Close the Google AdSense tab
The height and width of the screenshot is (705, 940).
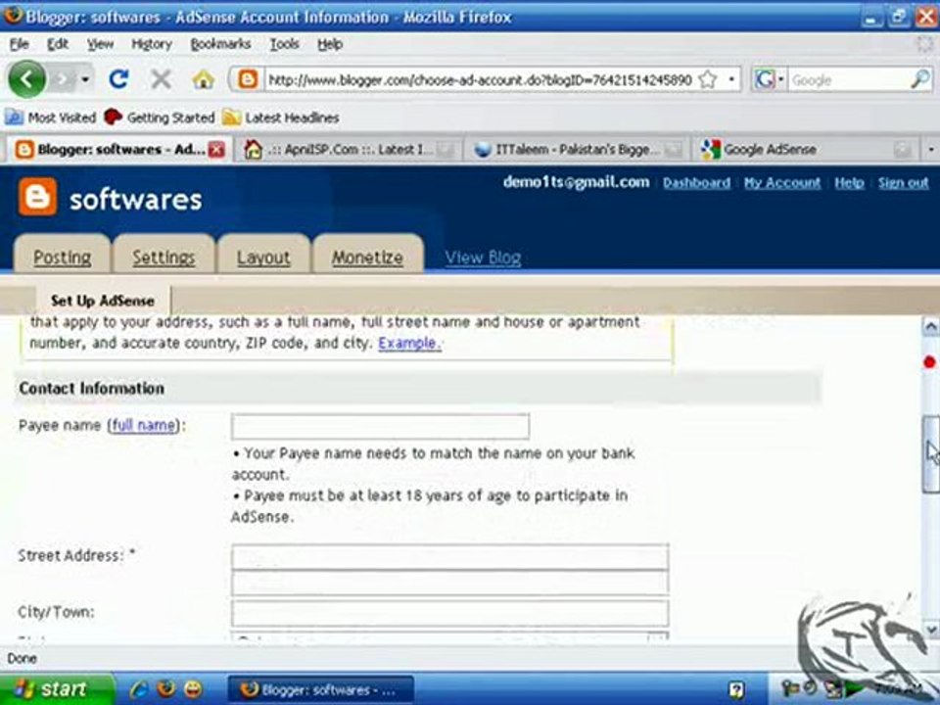click(902, 149)
